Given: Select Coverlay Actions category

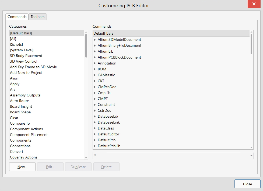Looking at the screenshot, I should click(47, 157).
